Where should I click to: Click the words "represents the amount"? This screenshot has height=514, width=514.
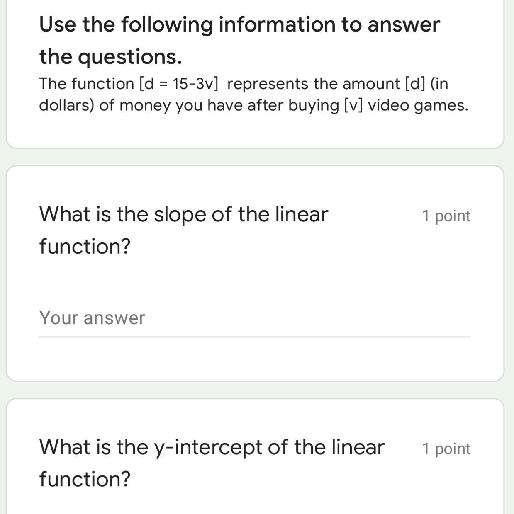[313, 84]
